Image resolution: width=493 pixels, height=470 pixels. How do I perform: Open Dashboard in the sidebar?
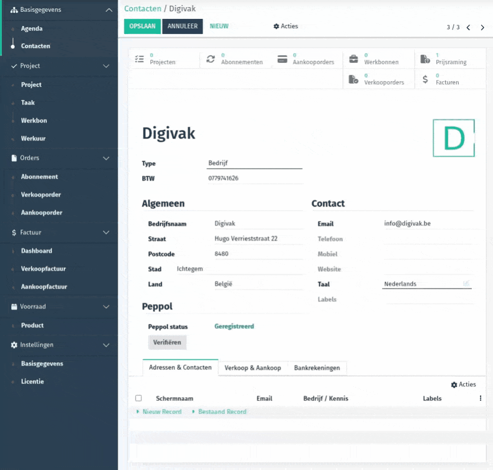(x=36, y=251)
